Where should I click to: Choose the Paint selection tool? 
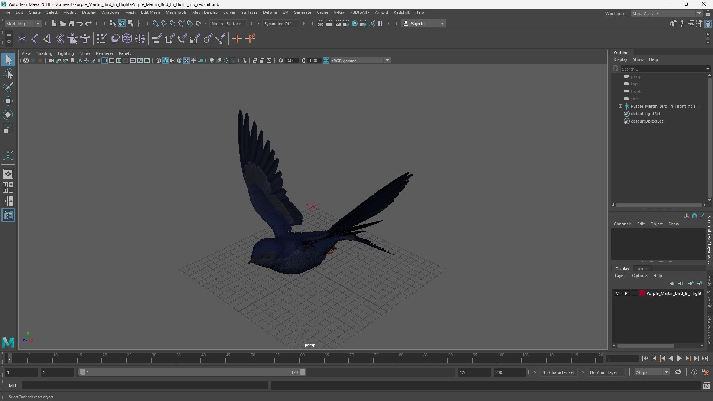point(8,88)
